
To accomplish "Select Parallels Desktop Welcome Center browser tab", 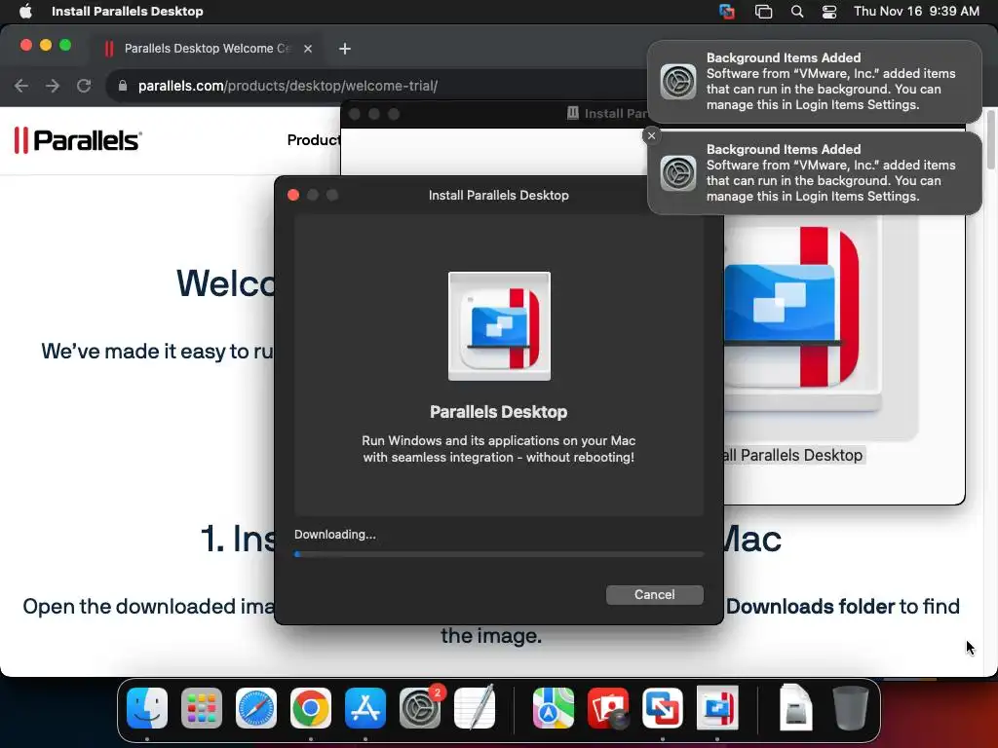I will pyautogui.click(x=208, y=49).
